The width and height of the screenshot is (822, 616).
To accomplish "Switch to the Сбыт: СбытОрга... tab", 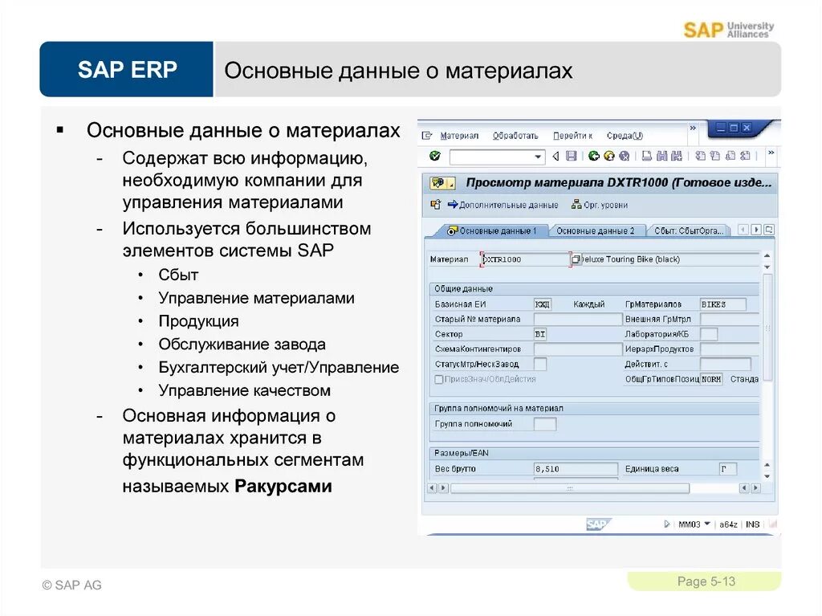I will pyautogui.click(x=689, y=230).
